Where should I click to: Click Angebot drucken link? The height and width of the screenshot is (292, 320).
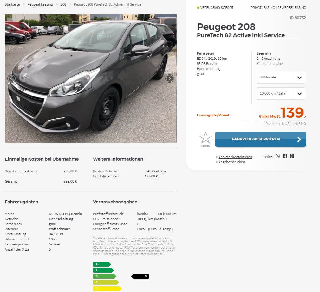tap(232, 162)
